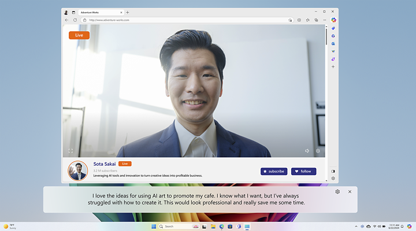
Task: Click the address bar URL field
Action: pyautogui.click(x=173, y=20)
